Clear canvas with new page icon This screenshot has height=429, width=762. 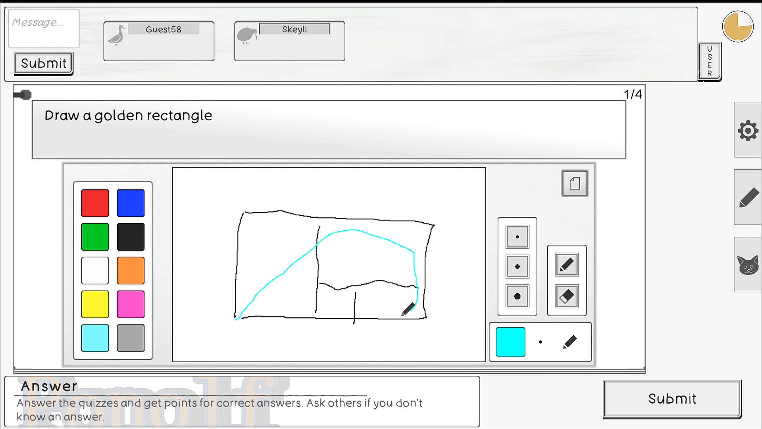575,183
